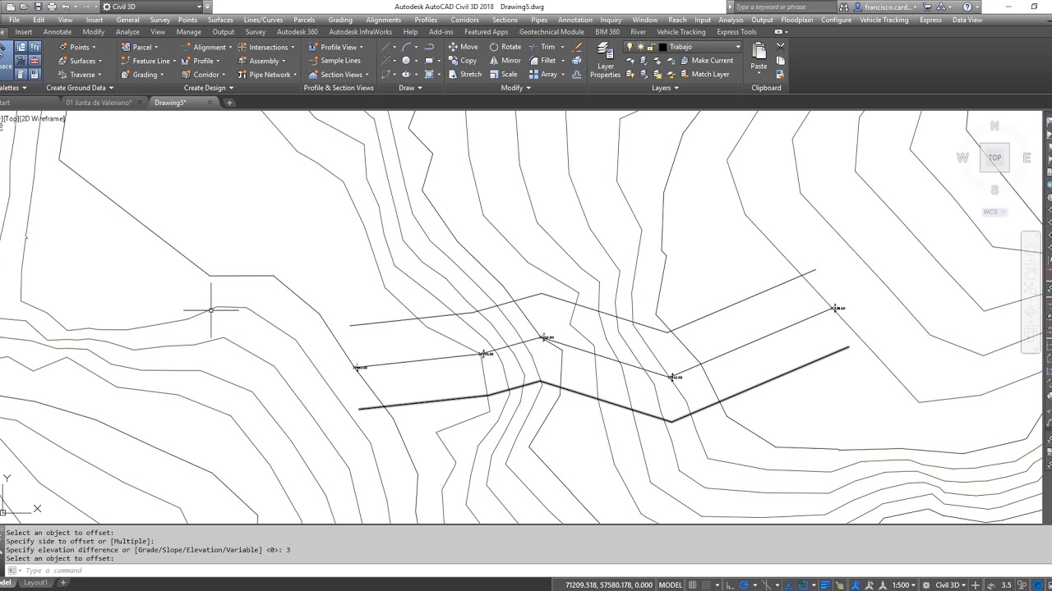The height and width of the screenshot is (591, 1052).
Task: Toggle lineweight display in status bar
Action: 828,584
